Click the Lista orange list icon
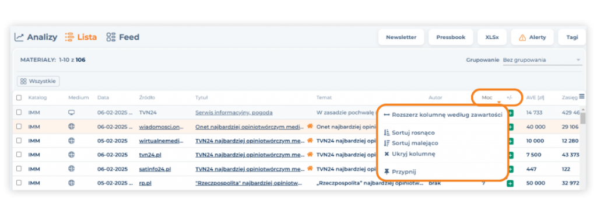 (69, 37)
